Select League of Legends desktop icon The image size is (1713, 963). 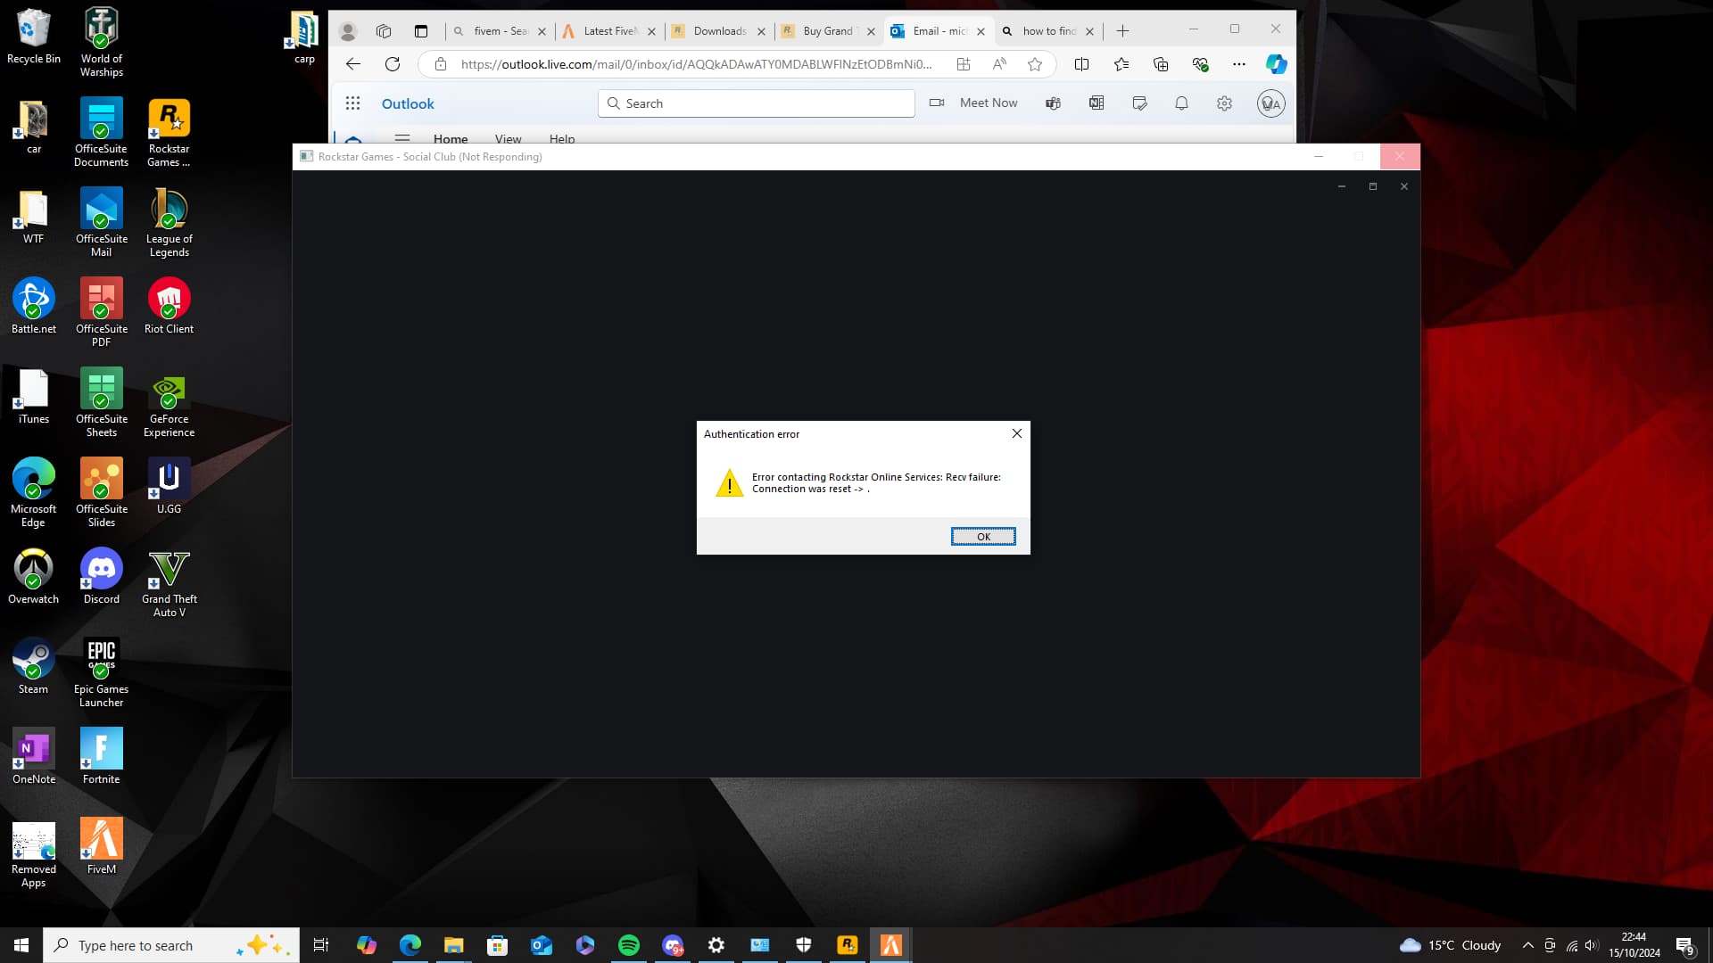tap(169, 223)
